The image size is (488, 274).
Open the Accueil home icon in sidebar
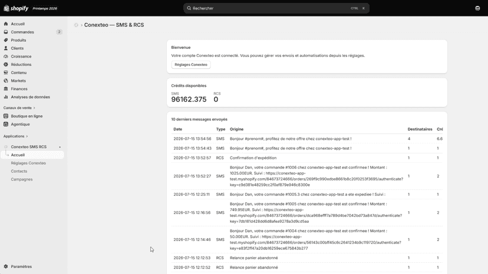(x=6, y=24)
